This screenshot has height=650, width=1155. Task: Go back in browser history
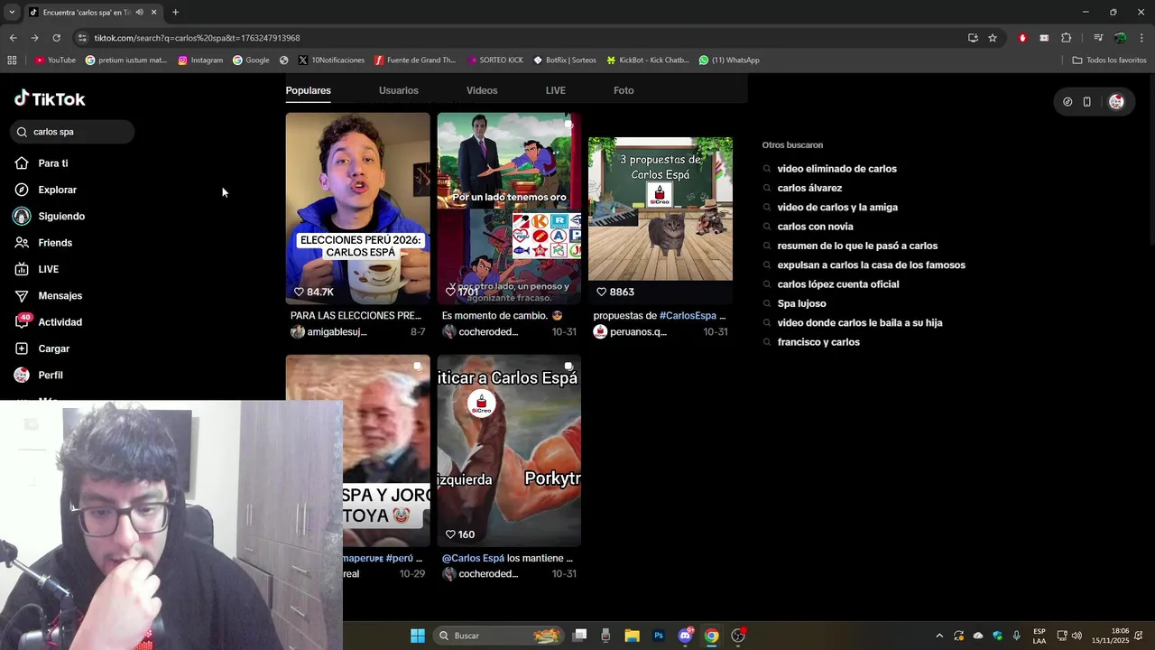point(13,38)
